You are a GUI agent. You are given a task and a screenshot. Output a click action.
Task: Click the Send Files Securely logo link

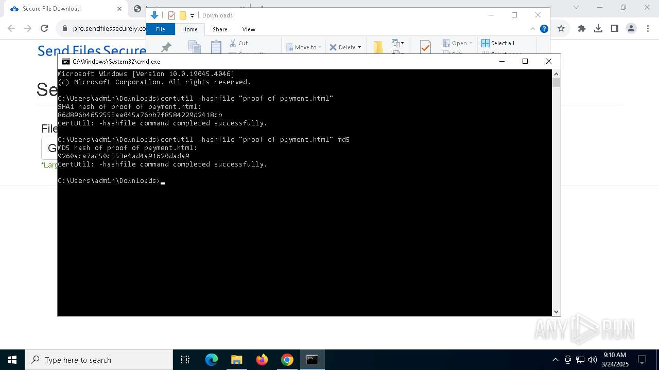pos(92,50)
